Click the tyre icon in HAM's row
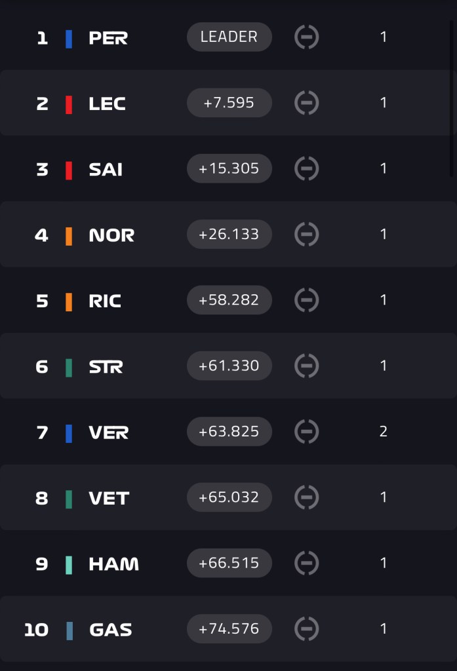Screen dimensions: 457x671 tap(307, 563)
